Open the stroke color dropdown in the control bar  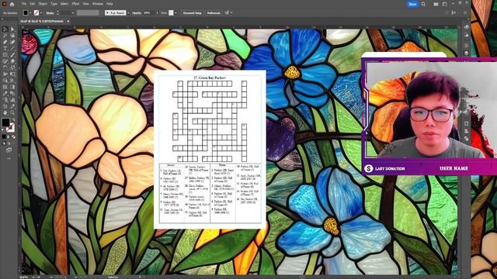click(x=41, y=13)
